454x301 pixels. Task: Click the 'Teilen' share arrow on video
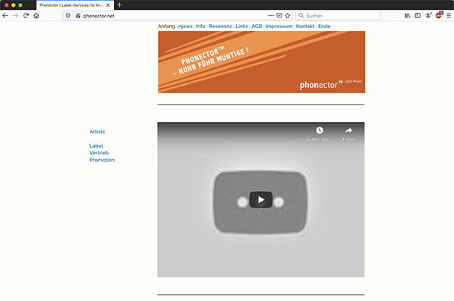point(348,130)
